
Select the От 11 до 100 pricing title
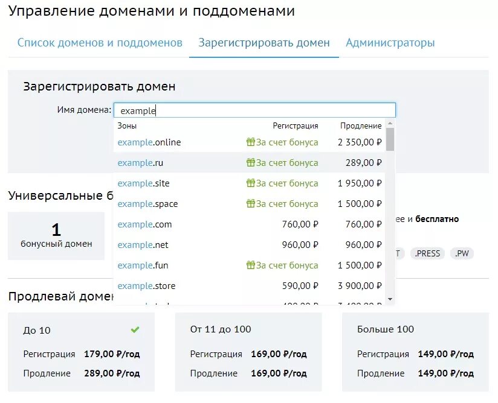pos(221,329)
